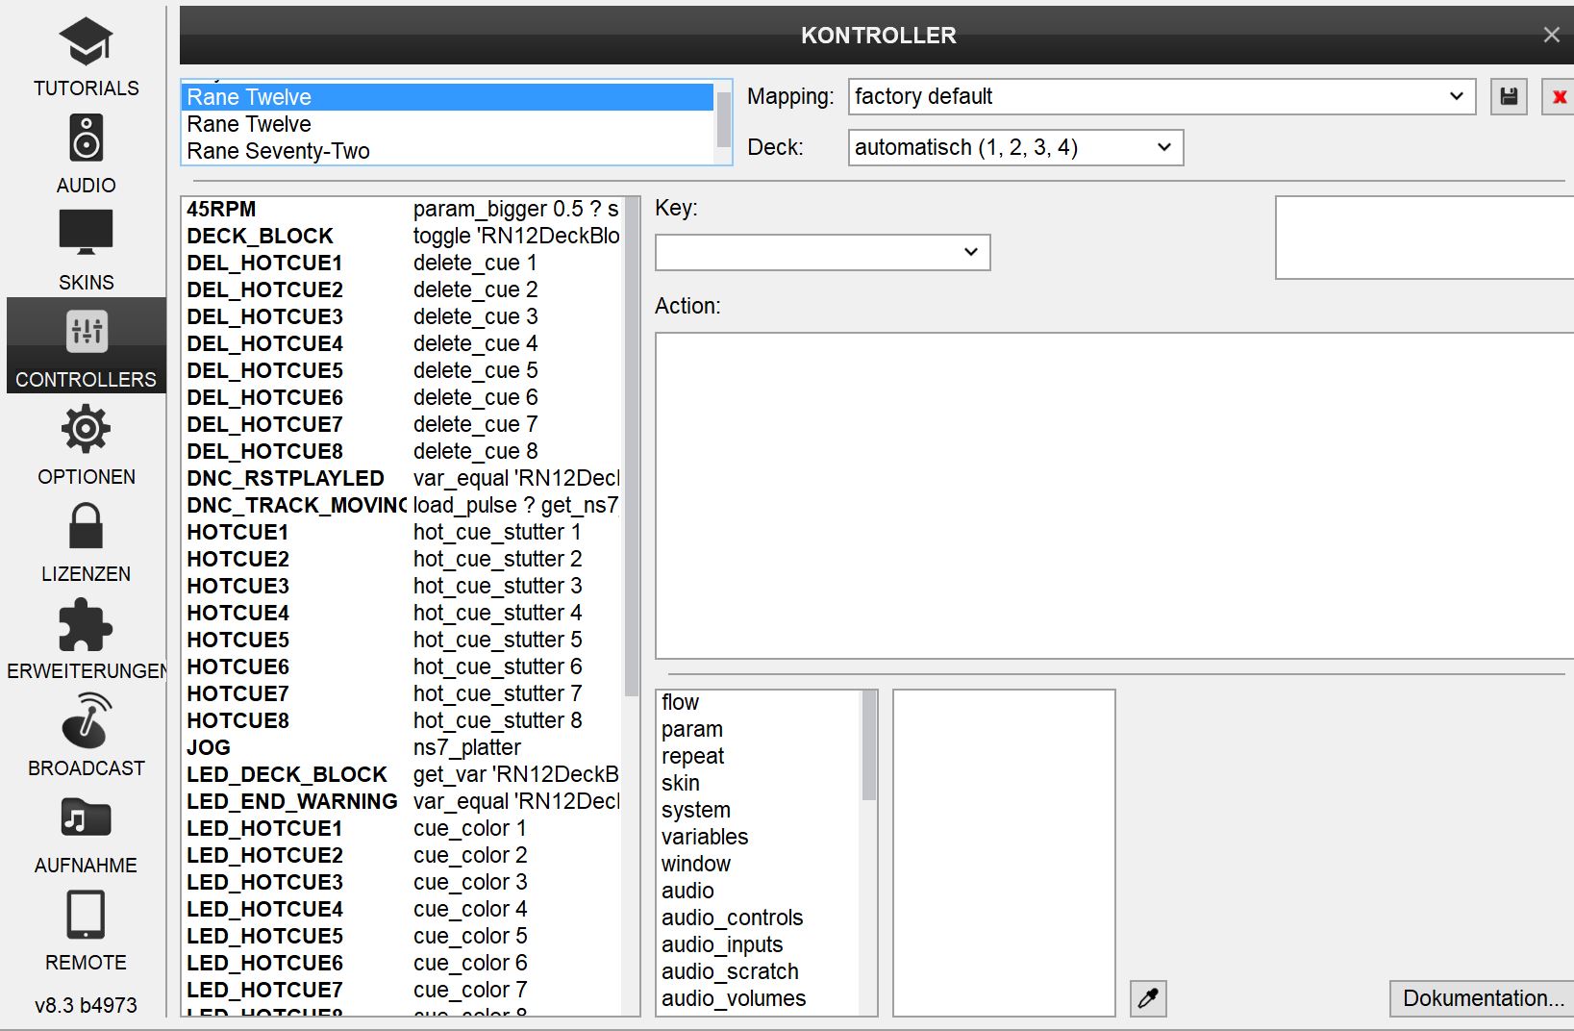Click the description box right of Key

coord(1425,238)
